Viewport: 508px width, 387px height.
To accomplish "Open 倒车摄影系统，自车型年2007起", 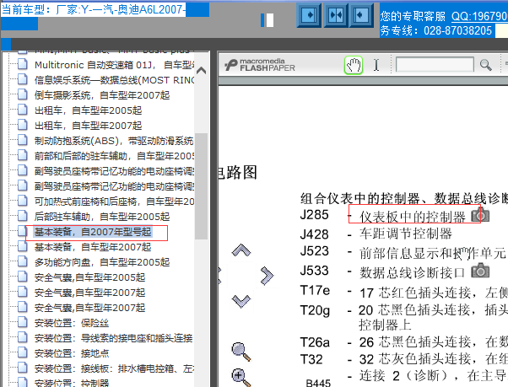I will (x=102, y=95).
